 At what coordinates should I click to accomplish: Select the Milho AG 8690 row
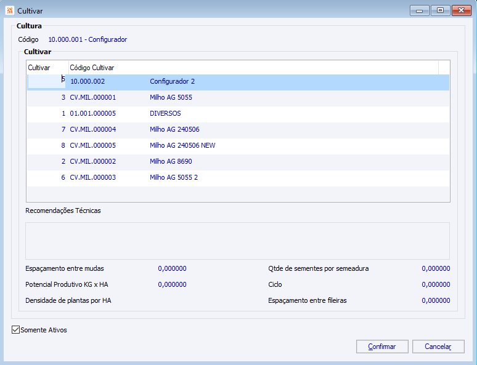238,161
